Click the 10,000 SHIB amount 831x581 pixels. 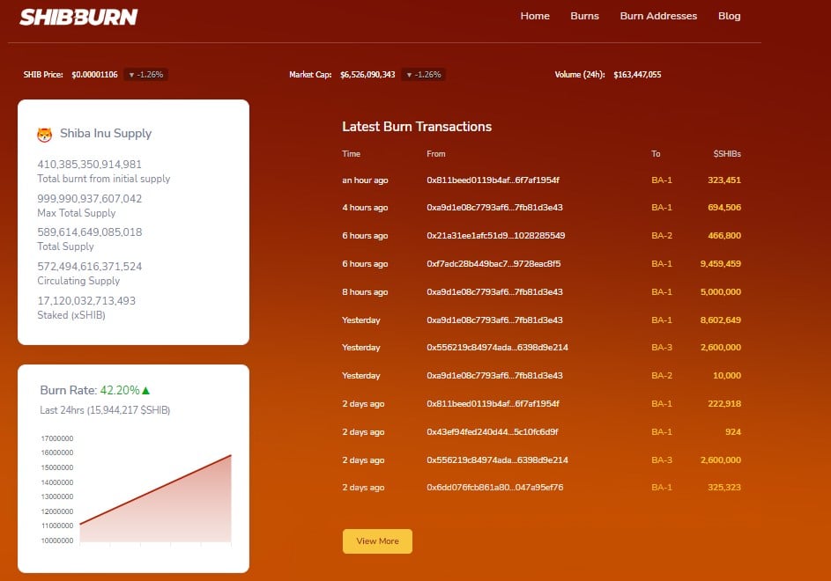coord(727,376)
